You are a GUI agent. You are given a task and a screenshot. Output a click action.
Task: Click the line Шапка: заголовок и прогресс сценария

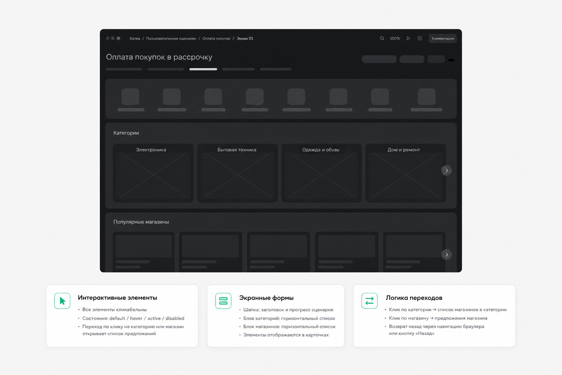click(x=288, y=310)
